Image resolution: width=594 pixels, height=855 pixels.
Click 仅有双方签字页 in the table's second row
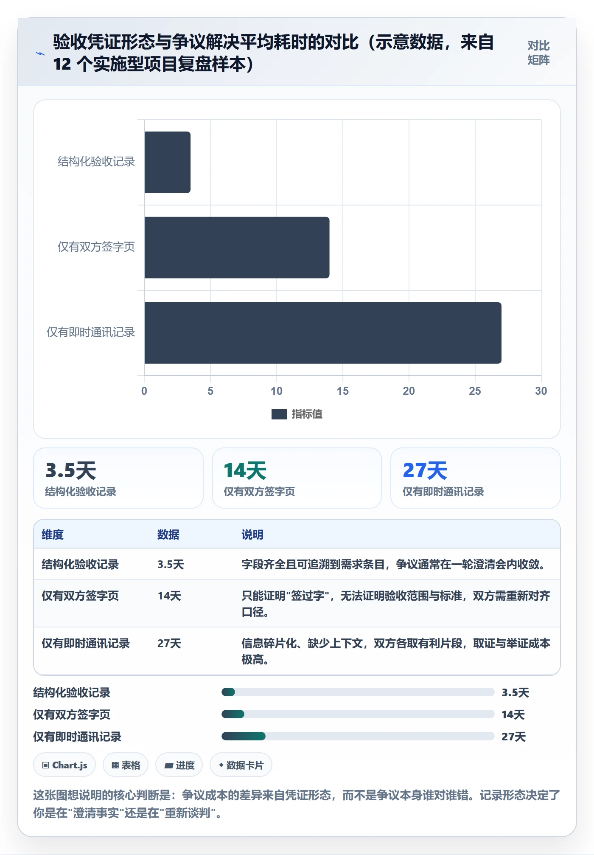tap(80, 596)
